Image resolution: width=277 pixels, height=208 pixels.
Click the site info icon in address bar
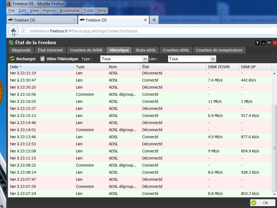24,31
